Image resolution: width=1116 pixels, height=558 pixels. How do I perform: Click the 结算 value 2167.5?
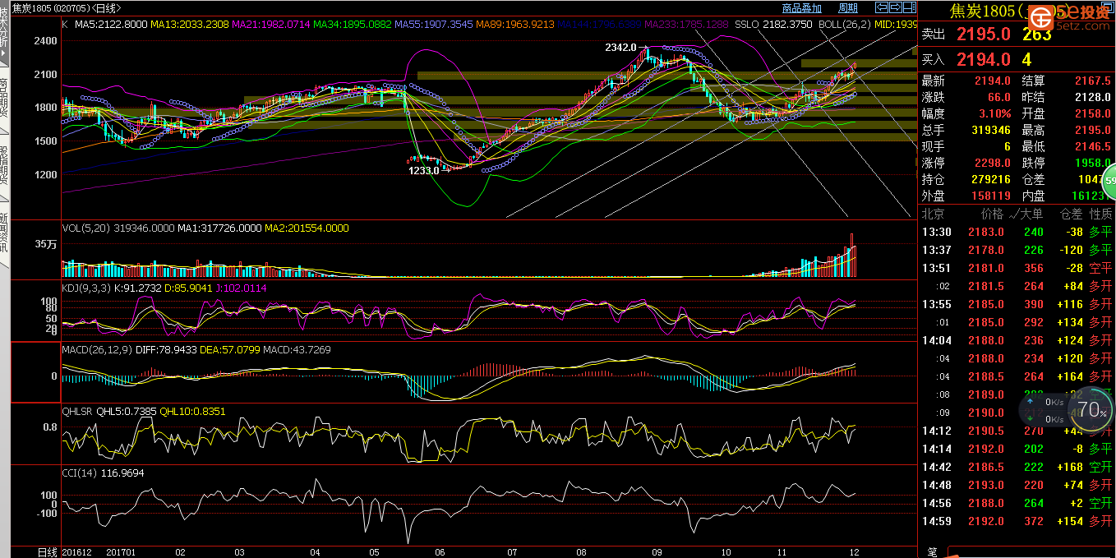pos(1093,81)
